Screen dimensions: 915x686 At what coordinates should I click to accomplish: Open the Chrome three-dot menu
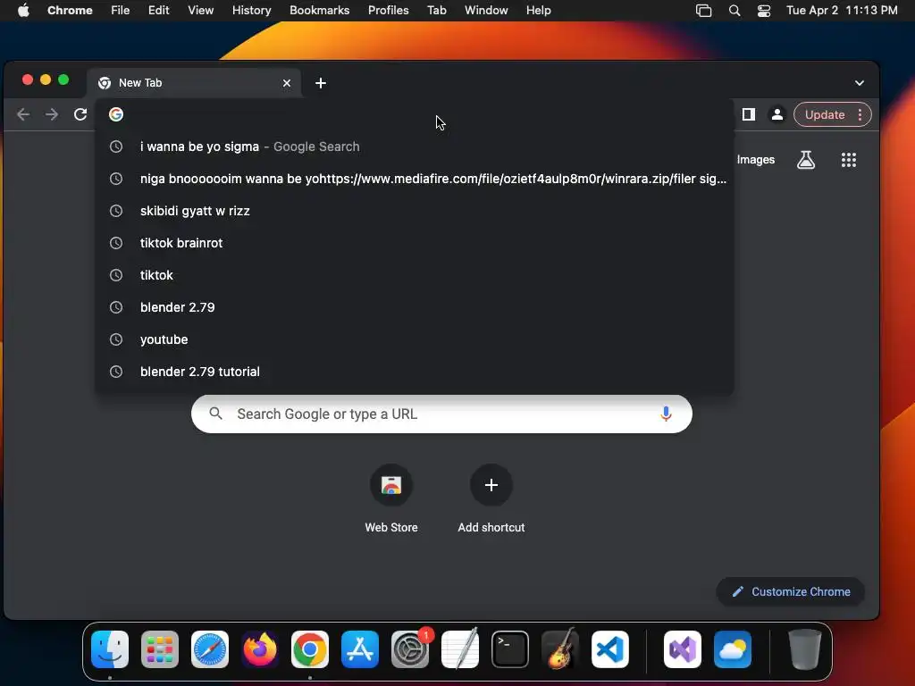pyautogui.click(x=860, y=114)
